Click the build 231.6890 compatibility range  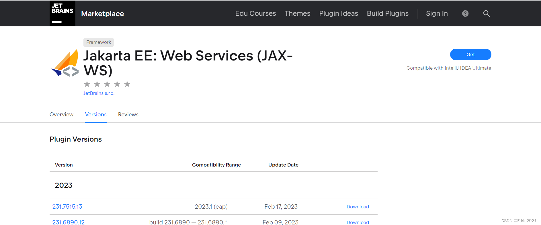pos(188,222)
